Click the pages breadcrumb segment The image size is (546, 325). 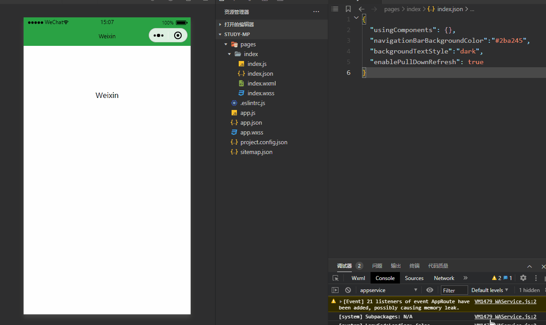(x=392, y=9)
